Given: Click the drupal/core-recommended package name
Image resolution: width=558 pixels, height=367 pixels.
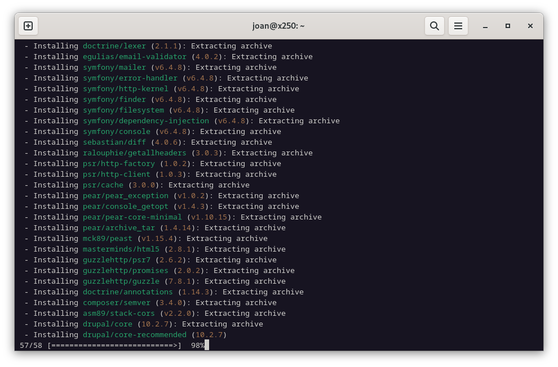Looking at the screenshot, I should pos(135,335).
